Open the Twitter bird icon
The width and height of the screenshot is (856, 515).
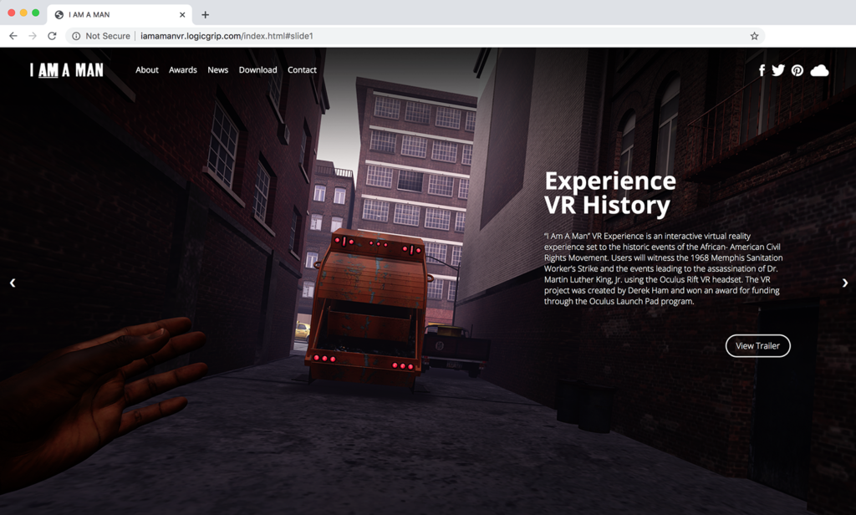pyautogui.click(x=778, y=70)
